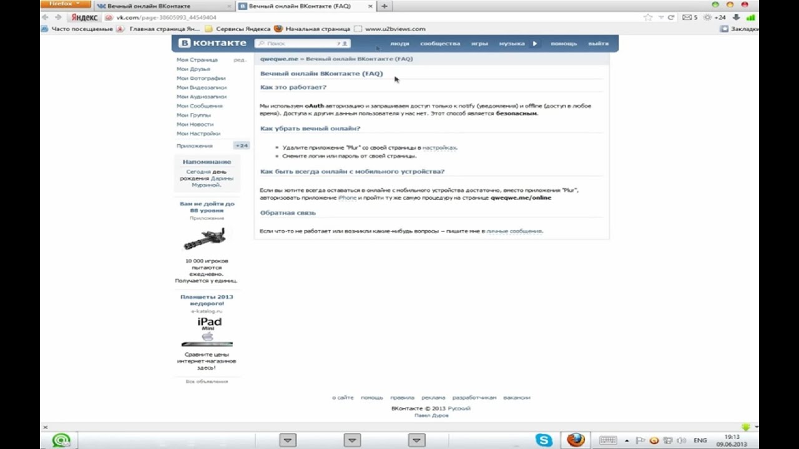The height and width of the screenshot is (449, 799).
Task: Click the iPad Mini ad image
Action: [207, 331]
